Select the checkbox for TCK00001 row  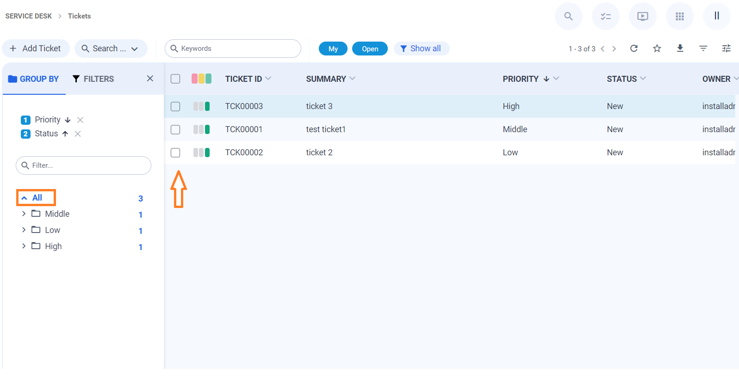175,129
